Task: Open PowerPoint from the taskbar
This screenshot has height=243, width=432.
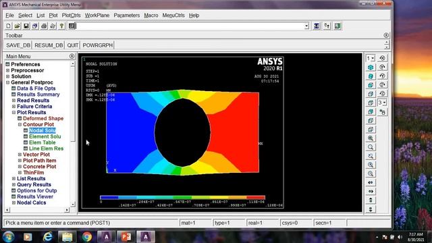Action: 126,237
